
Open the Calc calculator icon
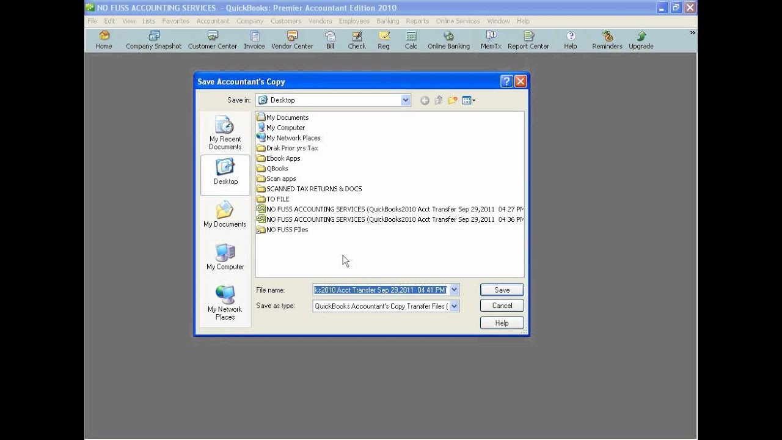(x=411, y=40)
